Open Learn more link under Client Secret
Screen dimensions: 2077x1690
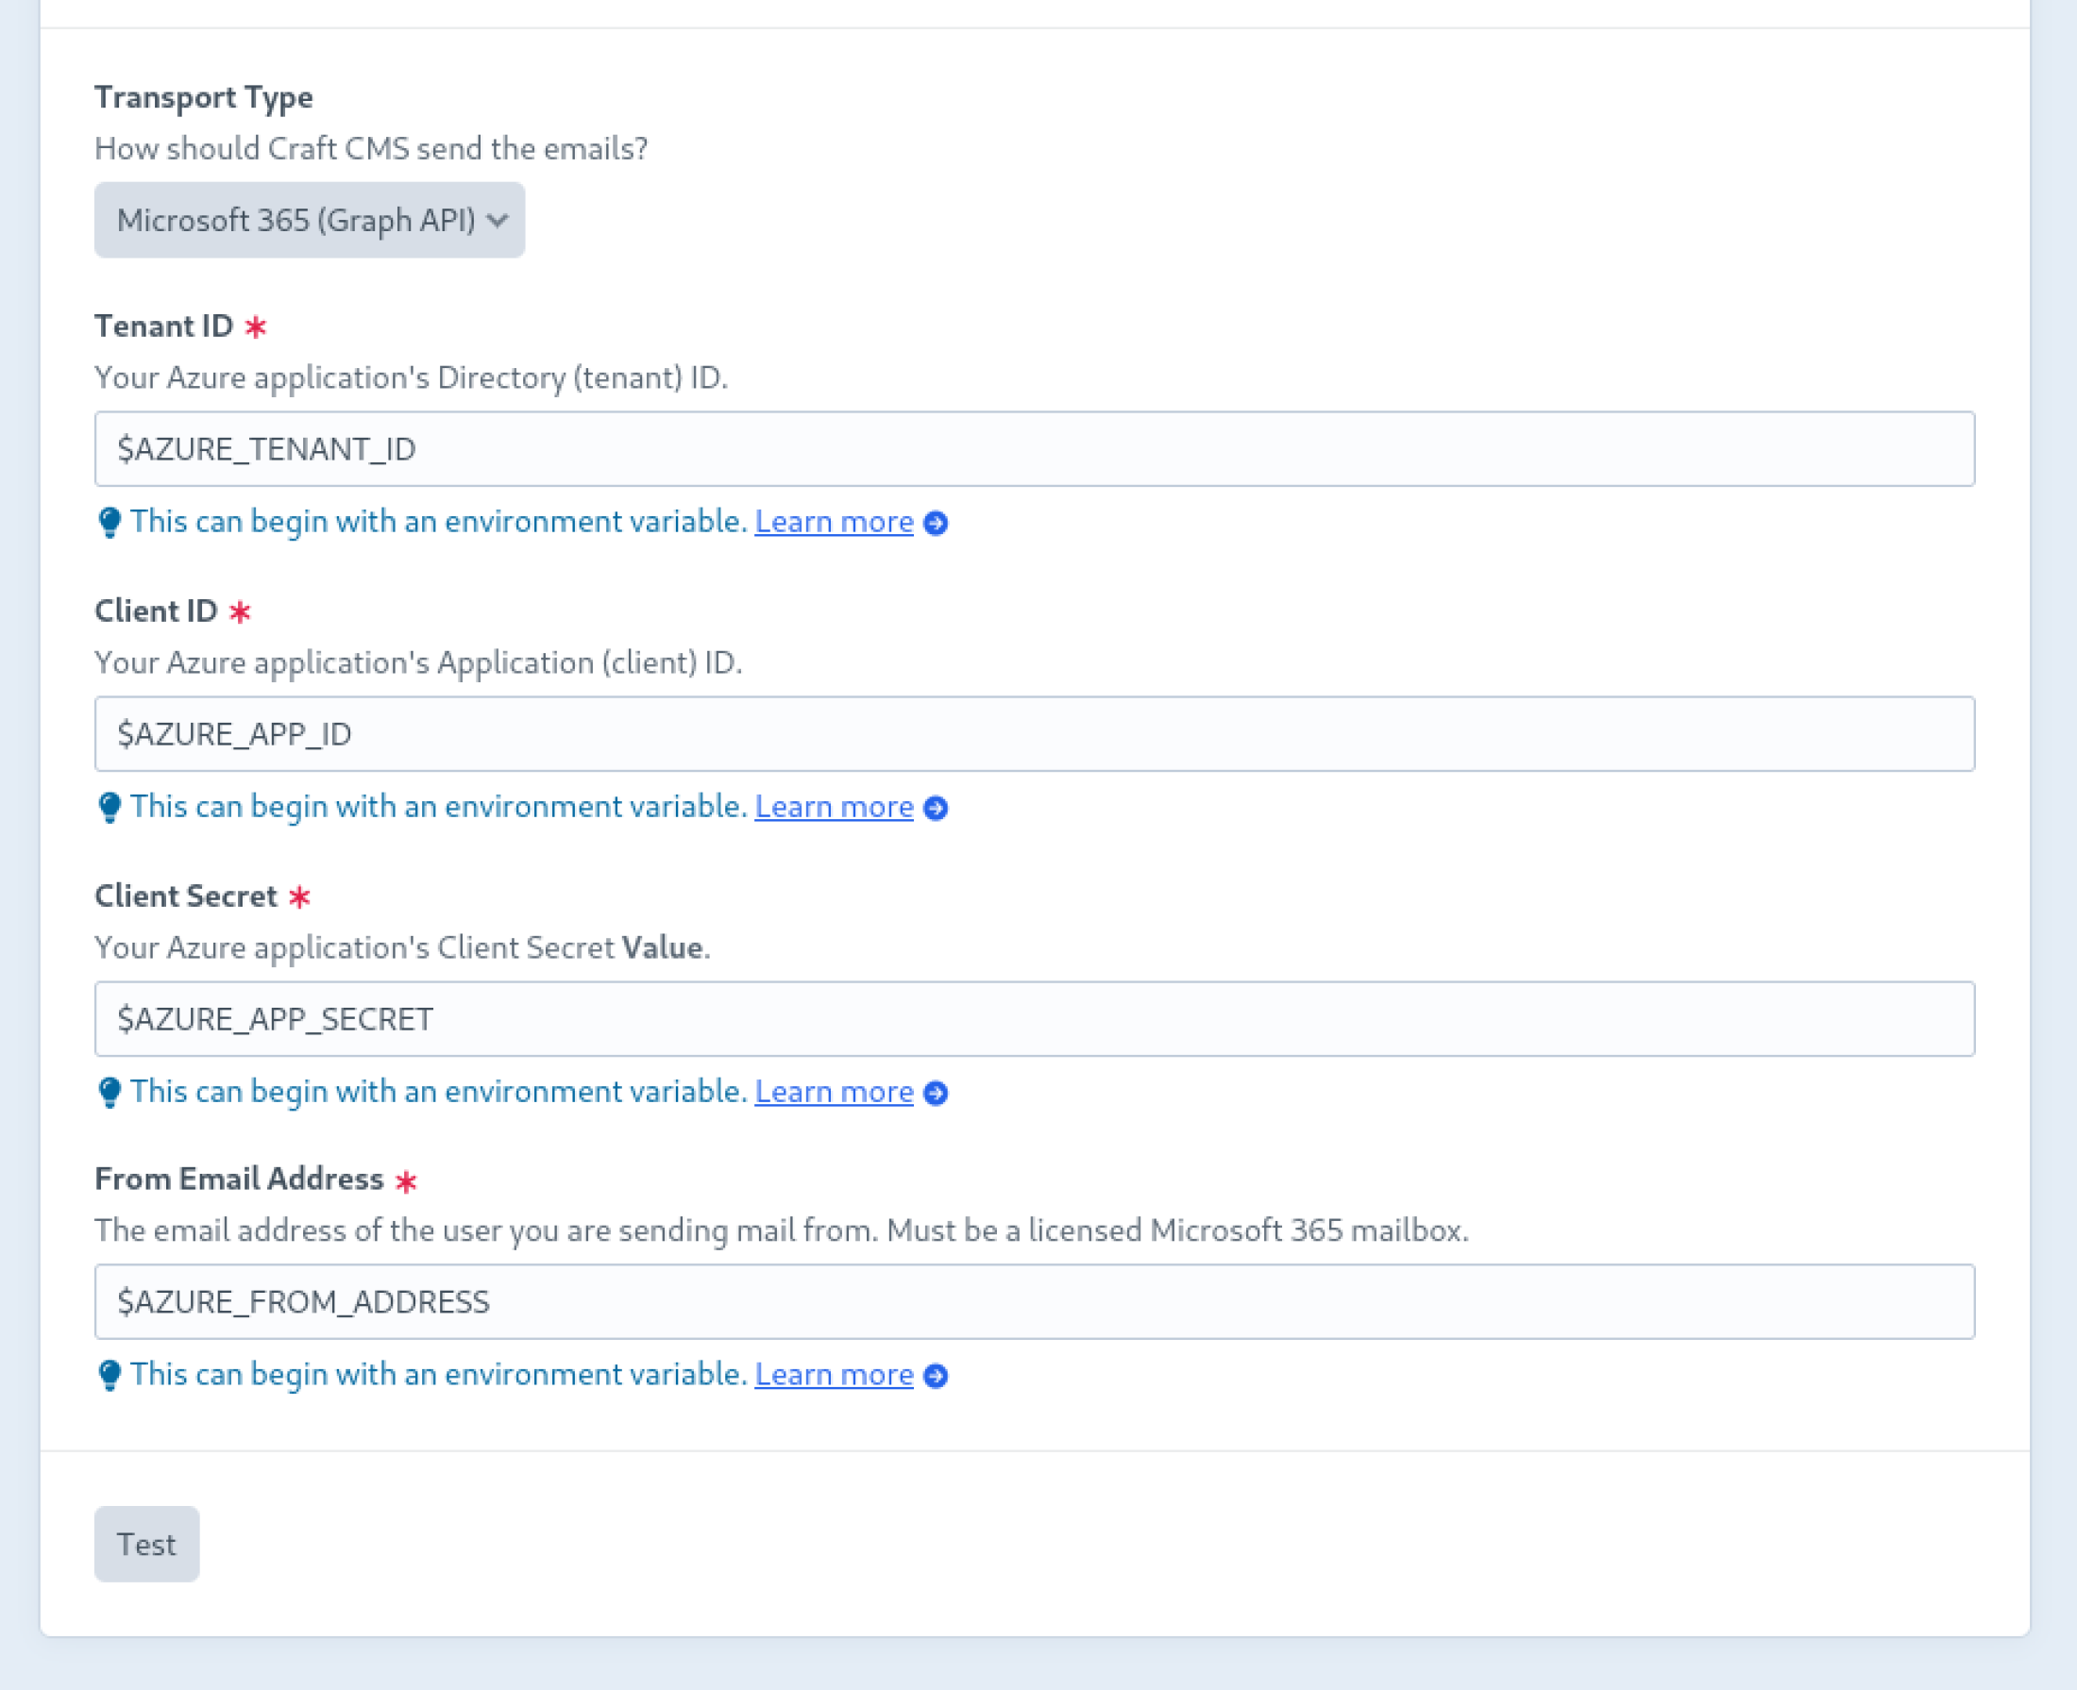click(x=835, y=1093)
